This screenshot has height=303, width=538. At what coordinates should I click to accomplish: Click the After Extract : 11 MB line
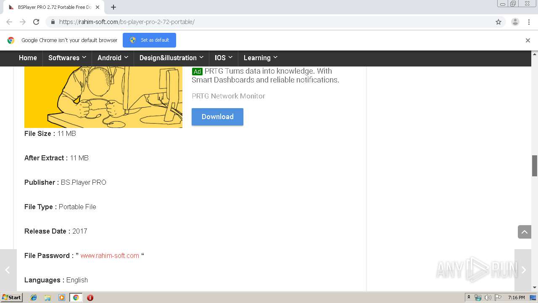tap(56, 158)
